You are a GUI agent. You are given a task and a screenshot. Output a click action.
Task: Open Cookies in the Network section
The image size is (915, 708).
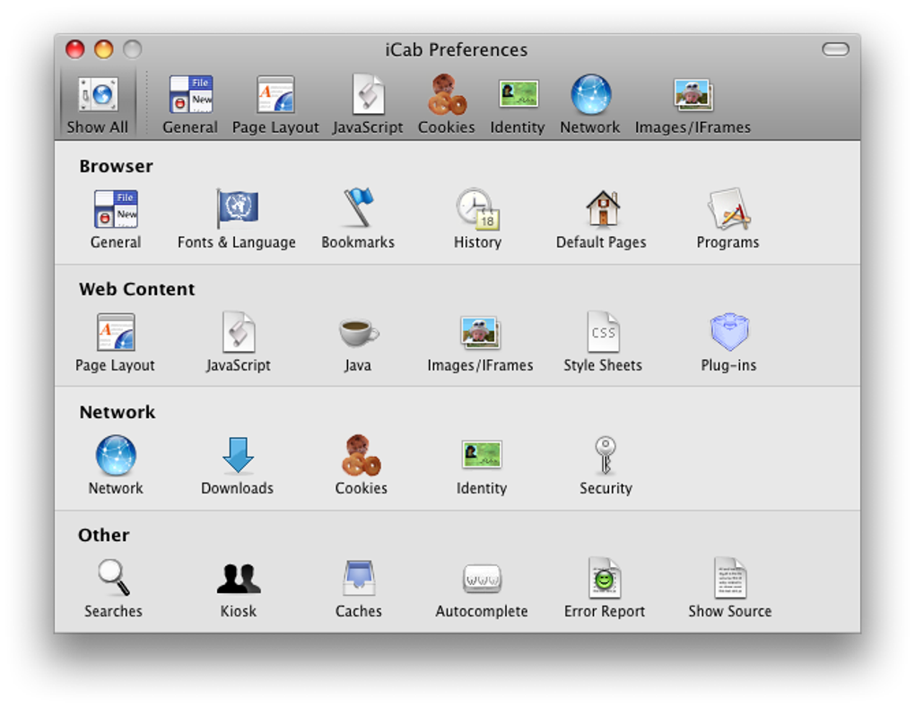361,466
